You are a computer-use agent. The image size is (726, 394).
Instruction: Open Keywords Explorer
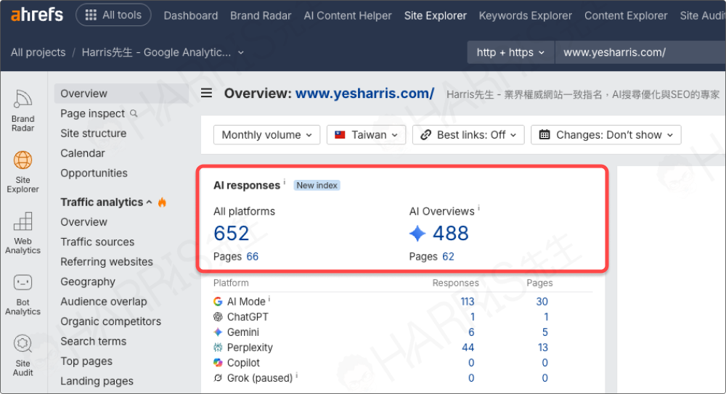click(526, 16)
